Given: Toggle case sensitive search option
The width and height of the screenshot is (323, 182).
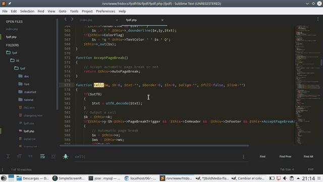Looking at the screenshot, I should tap(19, 156).
